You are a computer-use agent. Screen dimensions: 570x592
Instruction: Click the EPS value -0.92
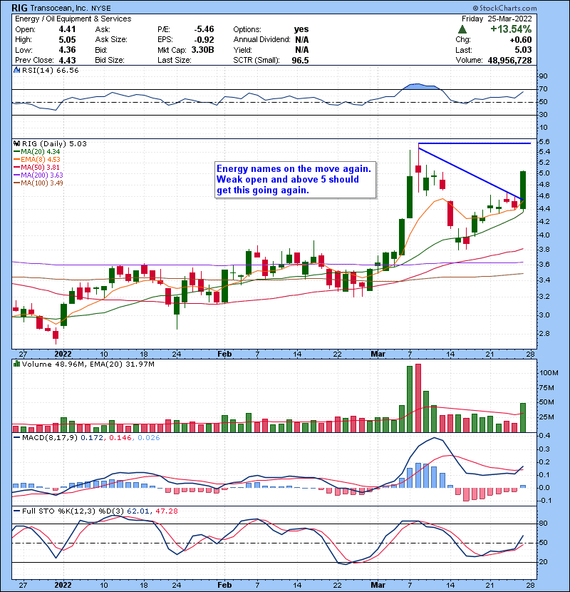[x=204, y=40]
